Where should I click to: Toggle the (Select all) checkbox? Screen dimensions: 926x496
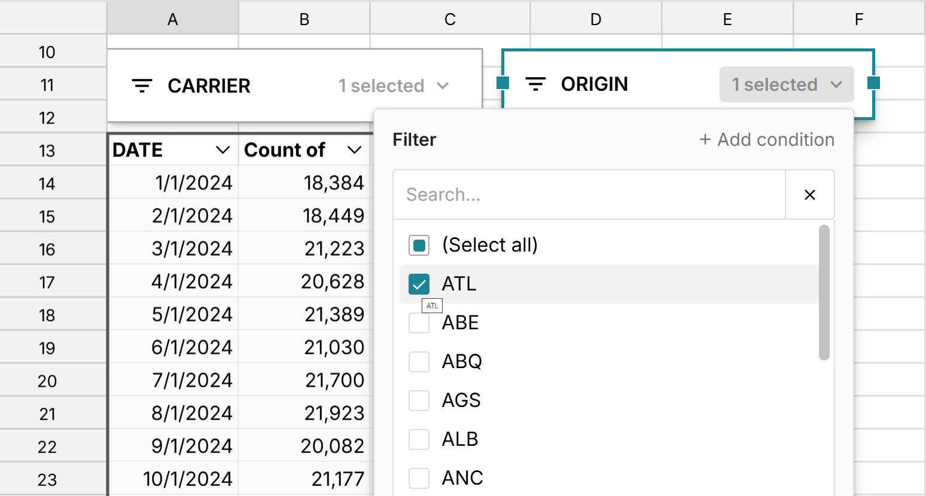[419, 245]
